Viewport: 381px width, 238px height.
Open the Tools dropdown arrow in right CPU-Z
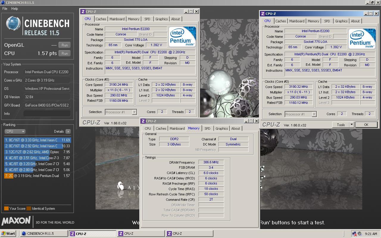352,125
